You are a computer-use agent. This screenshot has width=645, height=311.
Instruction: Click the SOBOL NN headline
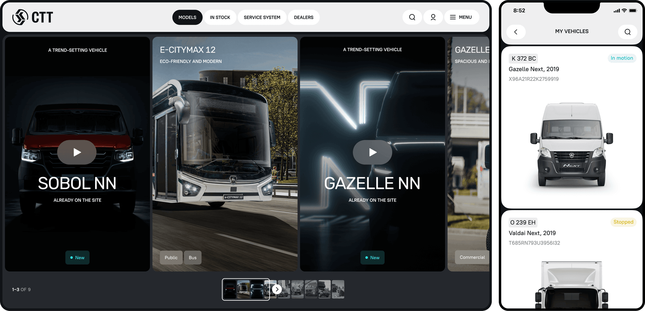pos(77,183)
